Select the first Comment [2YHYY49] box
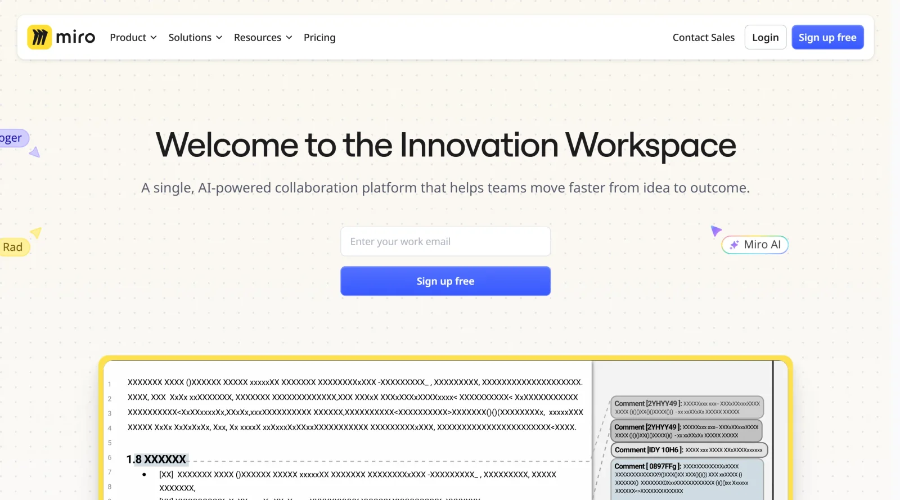The image size is (900, 500). pyautogui.click(x=687, y=407)
